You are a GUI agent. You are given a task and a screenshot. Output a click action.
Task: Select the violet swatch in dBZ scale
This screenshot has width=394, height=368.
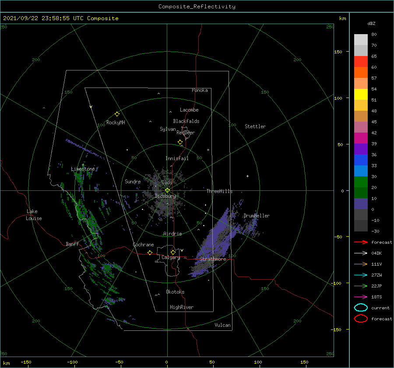pyautogui.click(x=361, y=149)
